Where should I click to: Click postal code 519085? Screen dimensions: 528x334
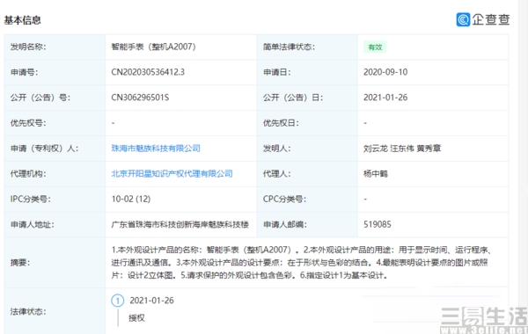(378, 224)
